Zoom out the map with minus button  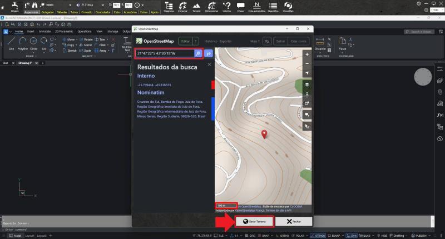pyautogui.click(x=306, y=64)
